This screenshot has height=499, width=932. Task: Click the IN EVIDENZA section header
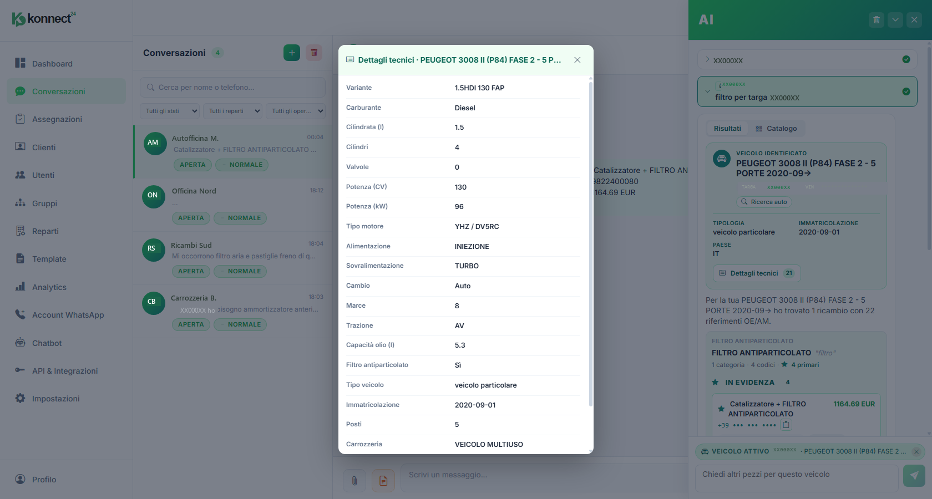pos(751,383)
